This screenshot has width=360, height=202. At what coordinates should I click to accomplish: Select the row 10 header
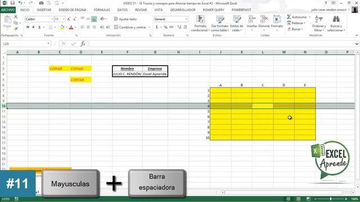(x=3, y=106)
